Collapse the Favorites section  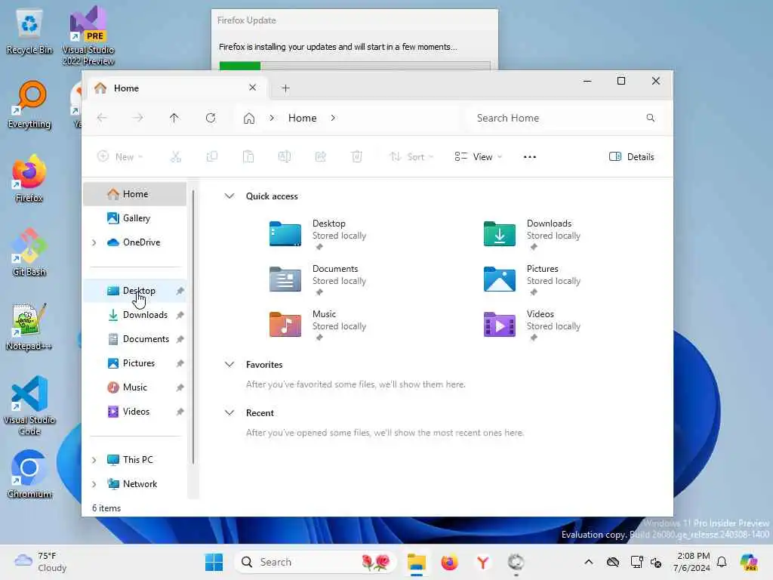(x=229, y=365)
